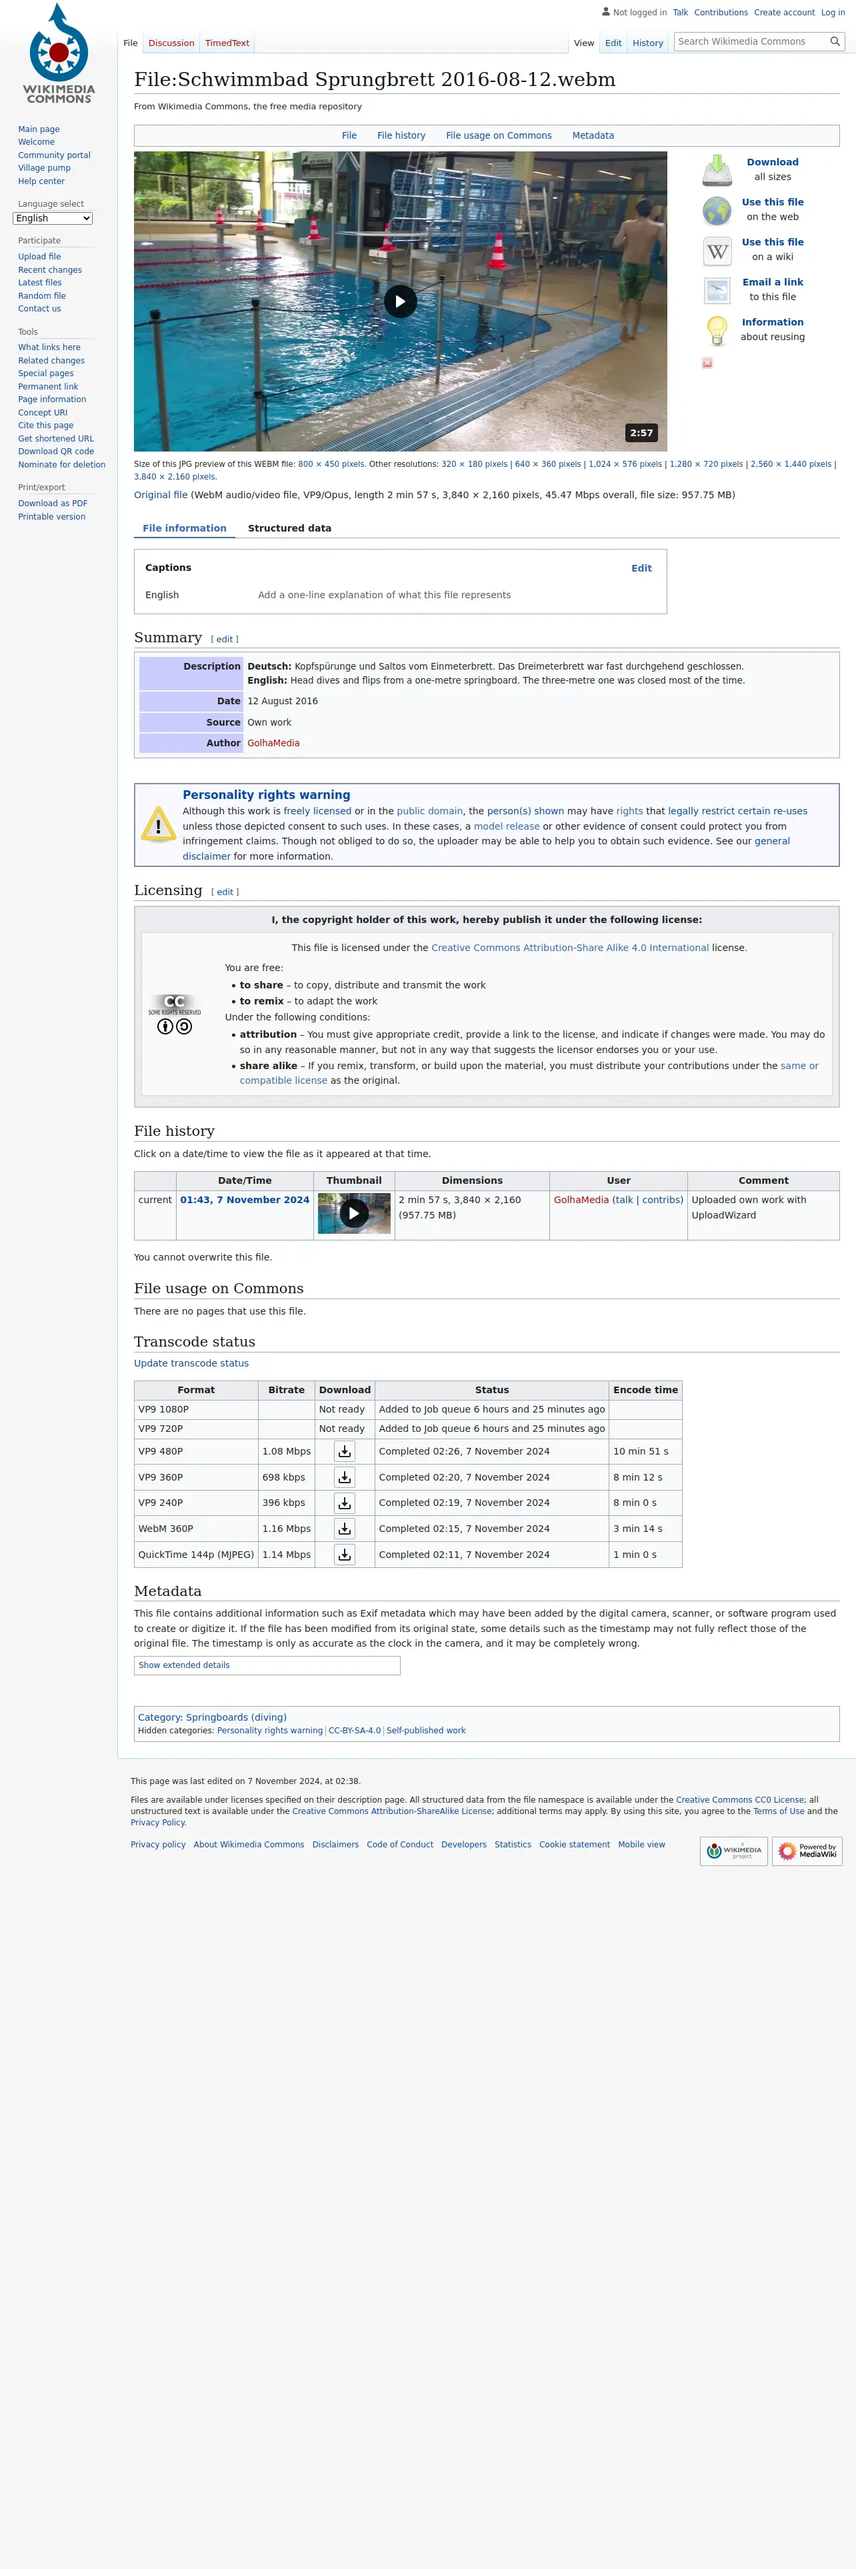Click Download as PDF
This screenshot has width=856, height=2569.
(53, 504)
